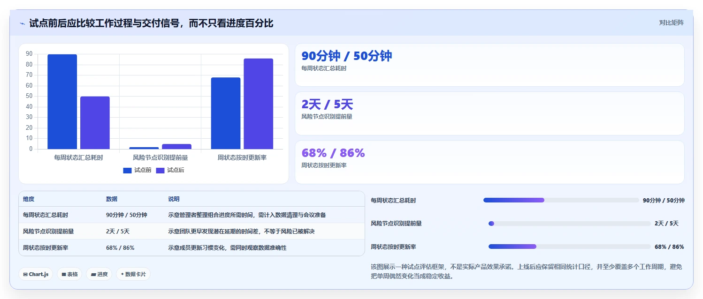Click the 周状态按时更新率 progress bar
The image size is (703, 299).
(569, 247)
